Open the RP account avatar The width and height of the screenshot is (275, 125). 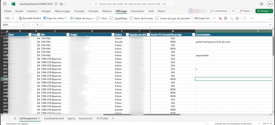270,4
